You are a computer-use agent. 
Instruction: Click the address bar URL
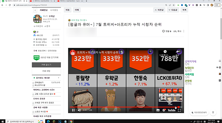pos(31,5)
